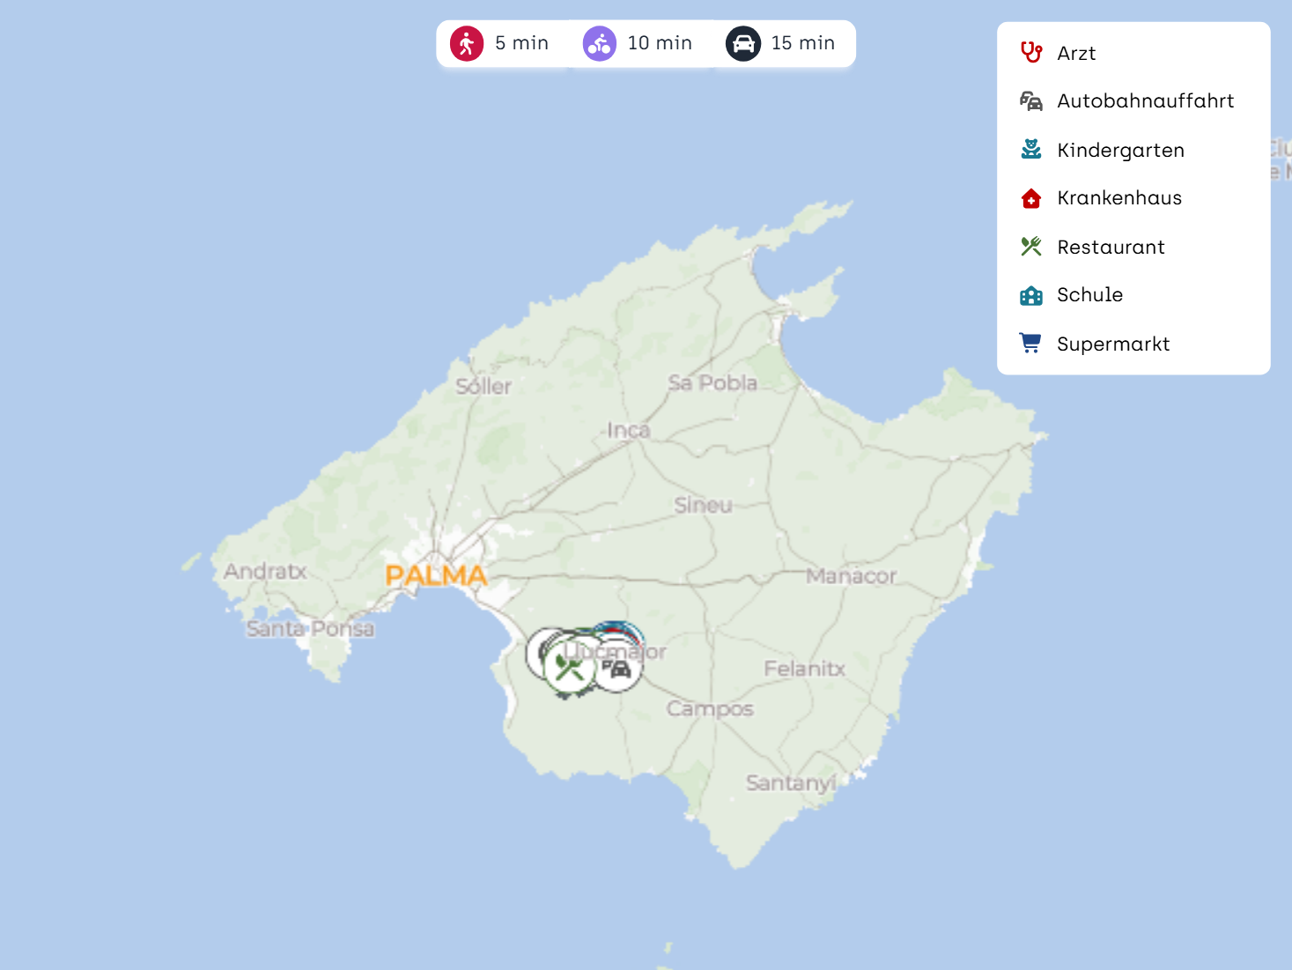Click the PALMA city label on map
This screenshot has width=1292, height=970.
436,576
